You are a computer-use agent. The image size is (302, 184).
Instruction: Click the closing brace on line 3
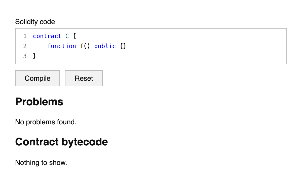(35, 56)
